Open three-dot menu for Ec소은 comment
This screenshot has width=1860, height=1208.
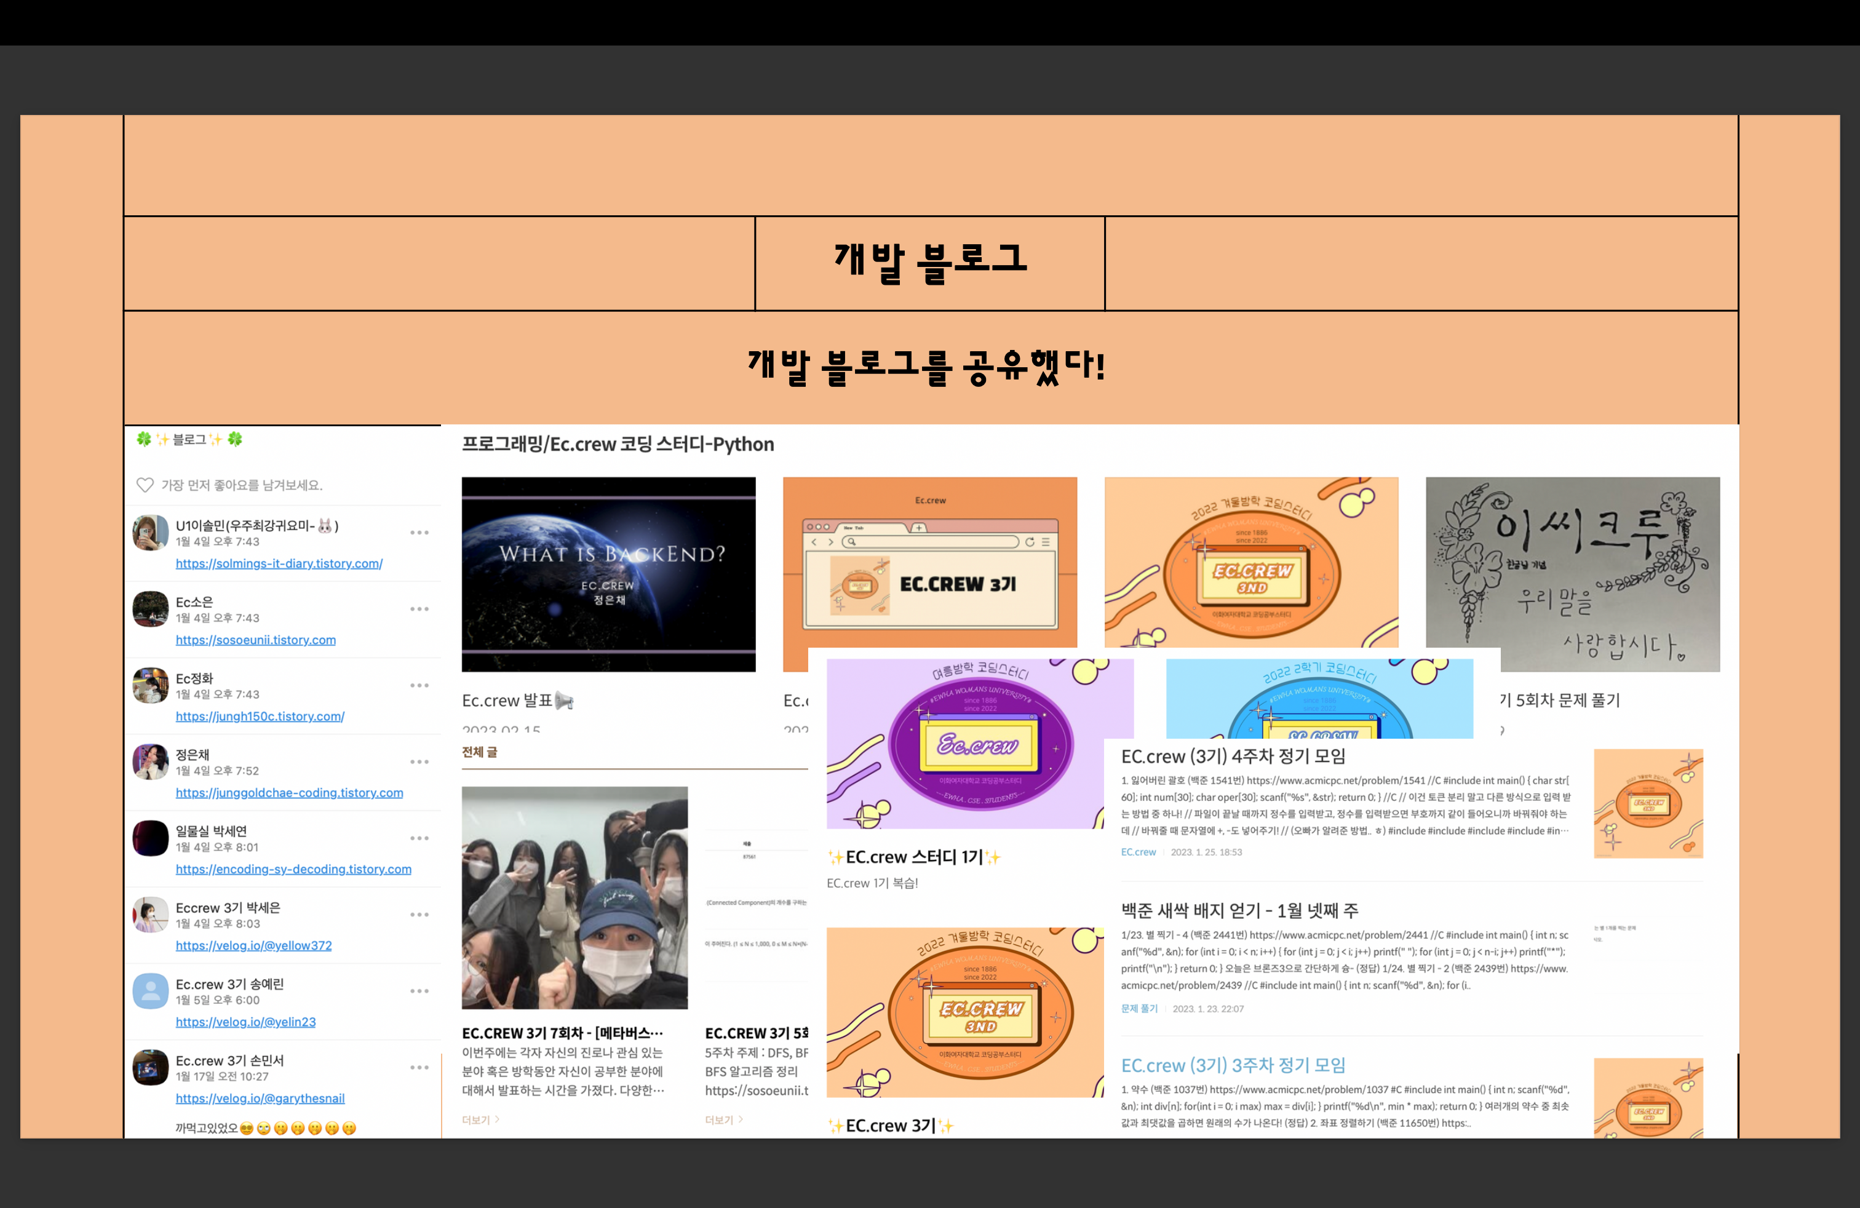[x=419, y=610]
